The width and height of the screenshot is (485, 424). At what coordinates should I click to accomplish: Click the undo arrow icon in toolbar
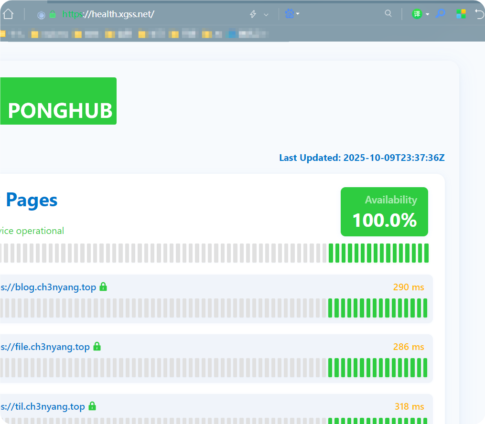(x=480, y=14)
